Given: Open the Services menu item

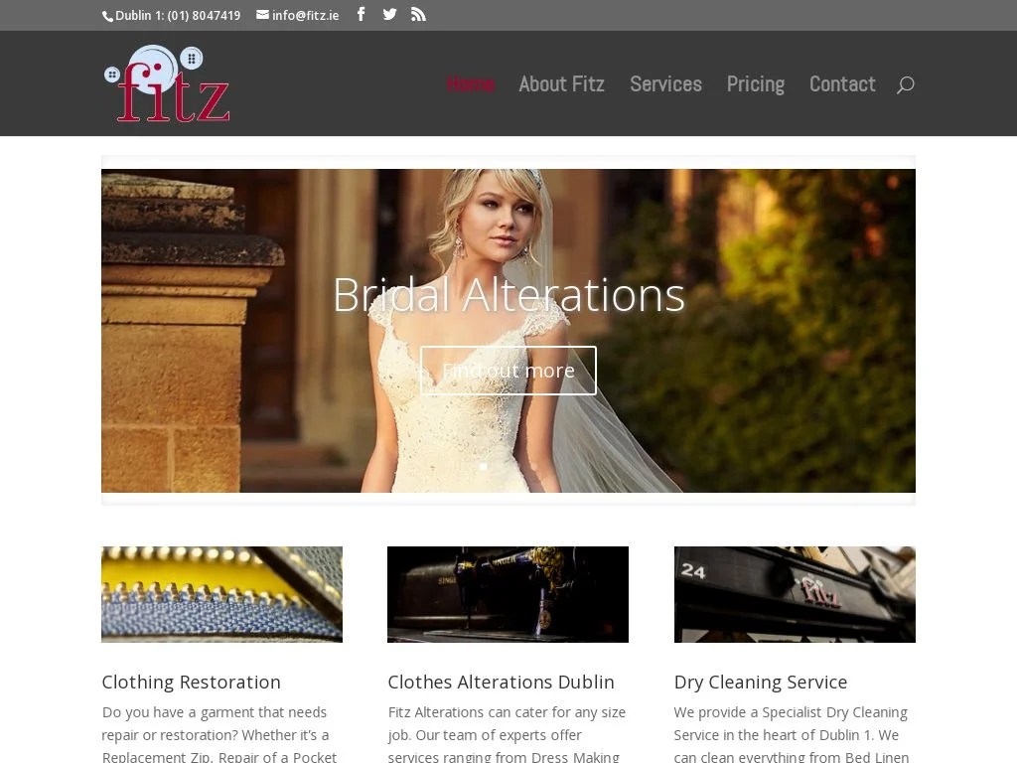Looking at the screenshot, I should 665,84.
